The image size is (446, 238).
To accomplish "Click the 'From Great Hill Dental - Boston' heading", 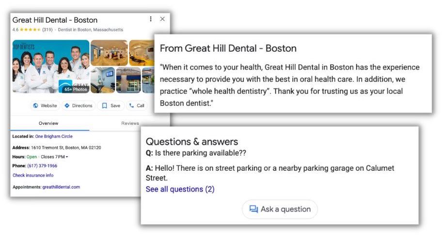I will pos(228,48).
